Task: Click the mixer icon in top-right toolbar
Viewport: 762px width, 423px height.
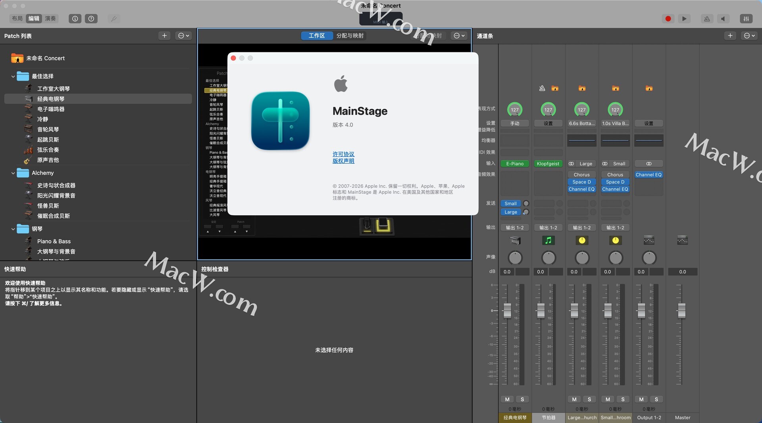Action: pos(746,19)
